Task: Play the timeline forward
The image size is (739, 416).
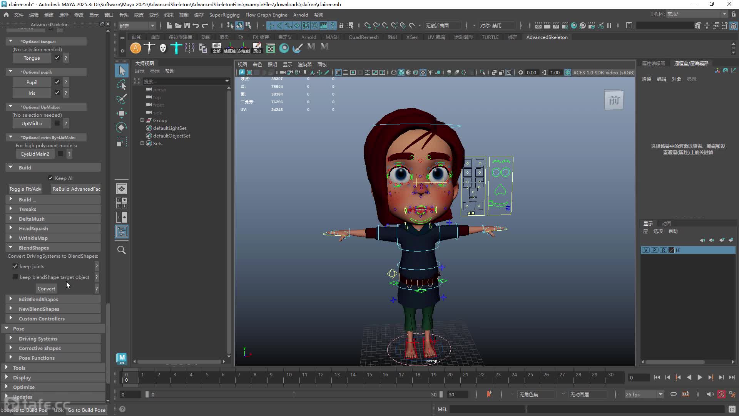Action: click(x=700, y=377)
